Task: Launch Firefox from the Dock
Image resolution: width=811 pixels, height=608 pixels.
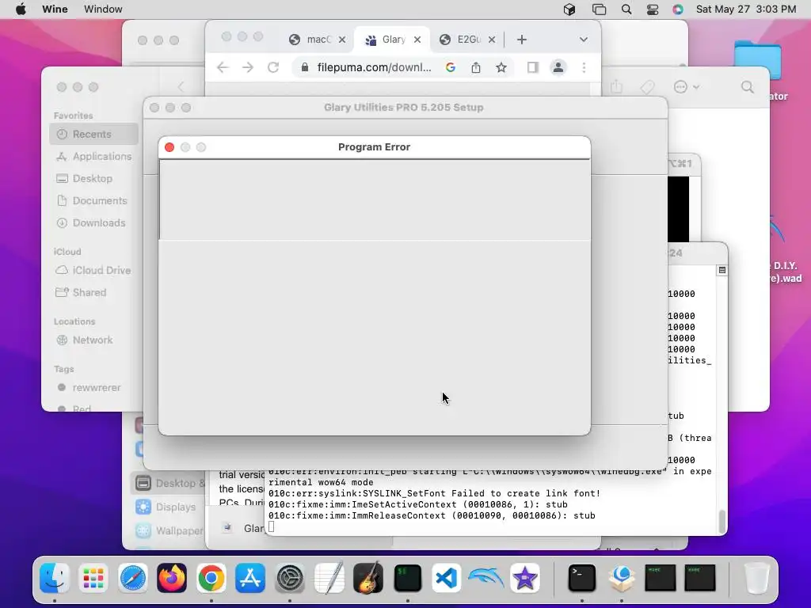Action: (x=172, y=578)
